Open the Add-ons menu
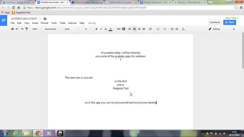 click(x=72, y=23)
